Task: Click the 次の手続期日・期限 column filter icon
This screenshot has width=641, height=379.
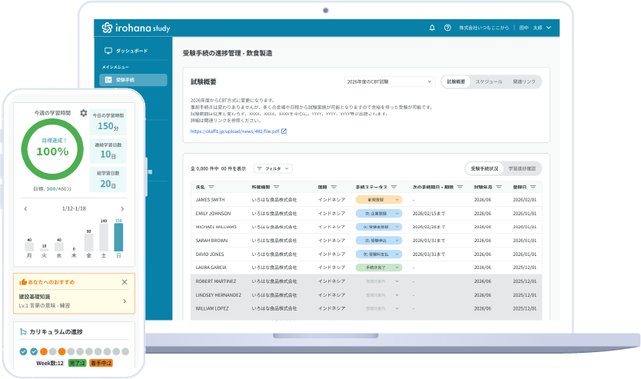Action: (x=460, y=187)
